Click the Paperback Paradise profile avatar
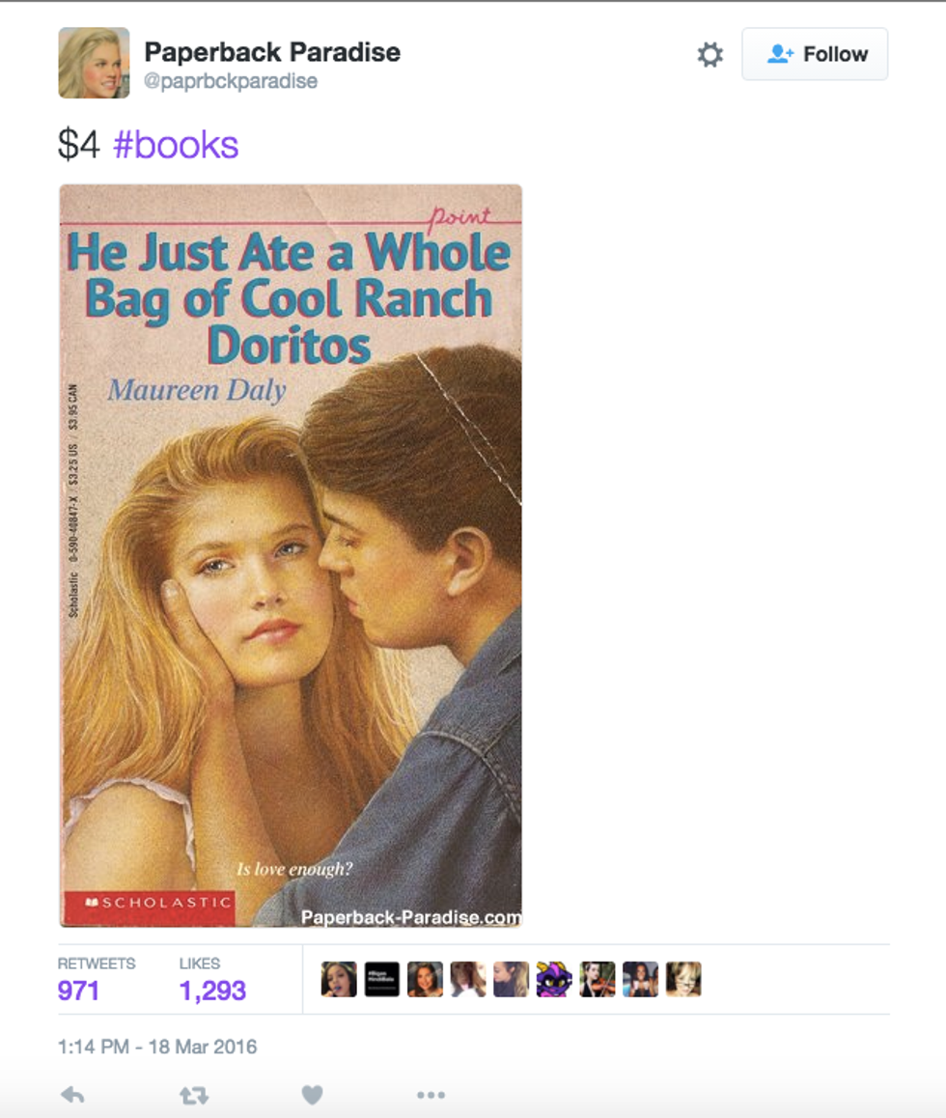This screenshot has width=946, height=1118. click(94, 63)
